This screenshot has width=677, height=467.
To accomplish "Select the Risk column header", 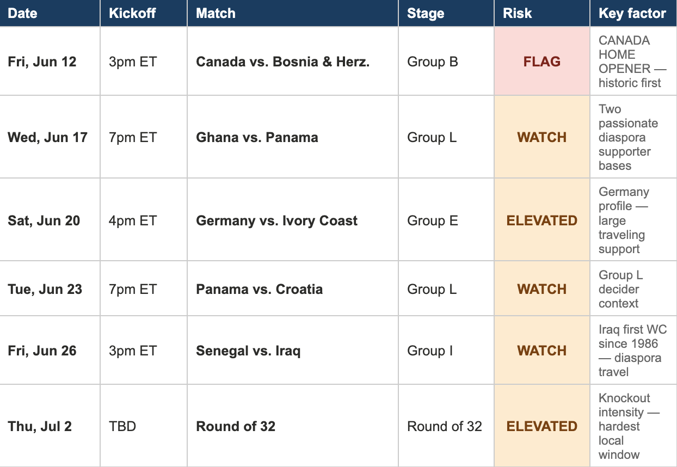I will point(542,13).
